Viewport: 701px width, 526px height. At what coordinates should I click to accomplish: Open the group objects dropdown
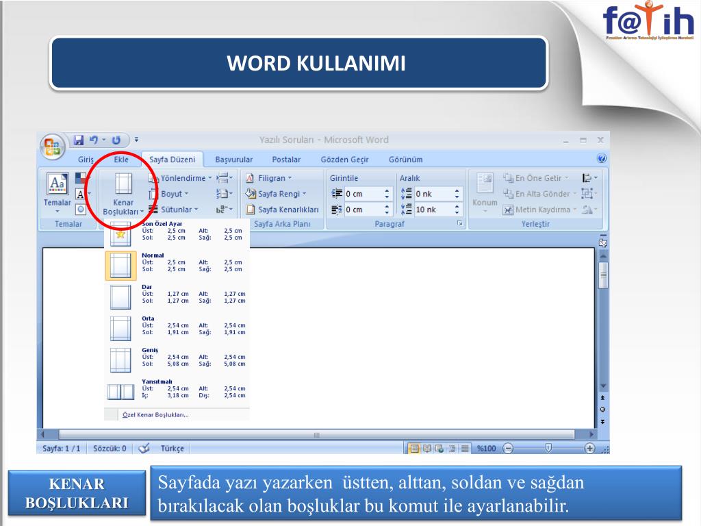tap(589, 194)
